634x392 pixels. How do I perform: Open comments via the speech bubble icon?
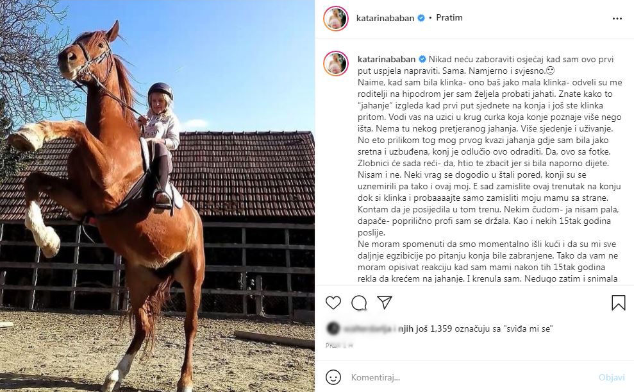359,303
